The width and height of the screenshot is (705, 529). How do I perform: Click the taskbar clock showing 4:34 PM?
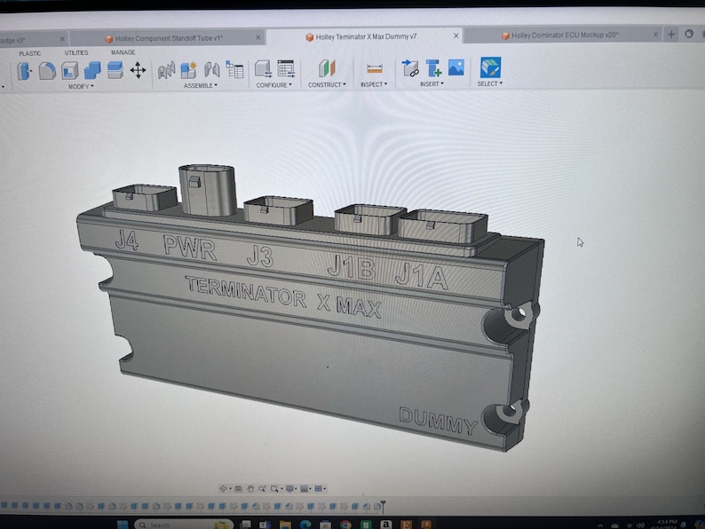[x=666, y=524]
